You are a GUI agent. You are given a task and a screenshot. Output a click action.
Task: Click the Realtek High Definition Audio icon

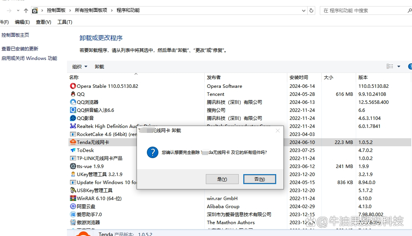(73, 126)
